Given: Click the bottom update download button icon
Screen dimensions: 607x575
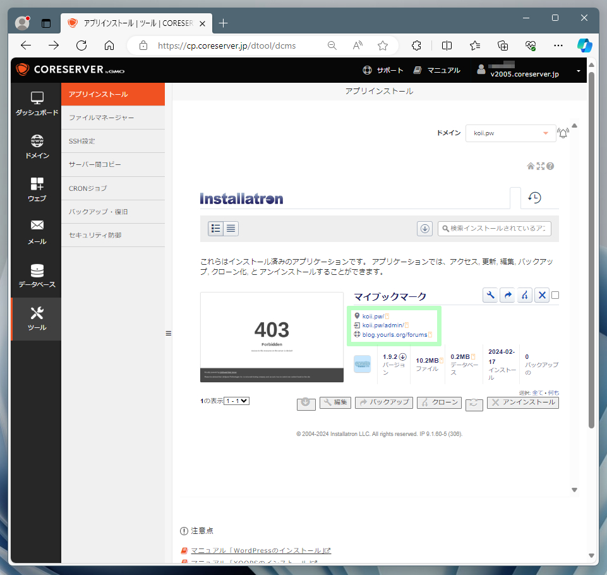Looking at the screenshot, I should [x=306, y=403].
